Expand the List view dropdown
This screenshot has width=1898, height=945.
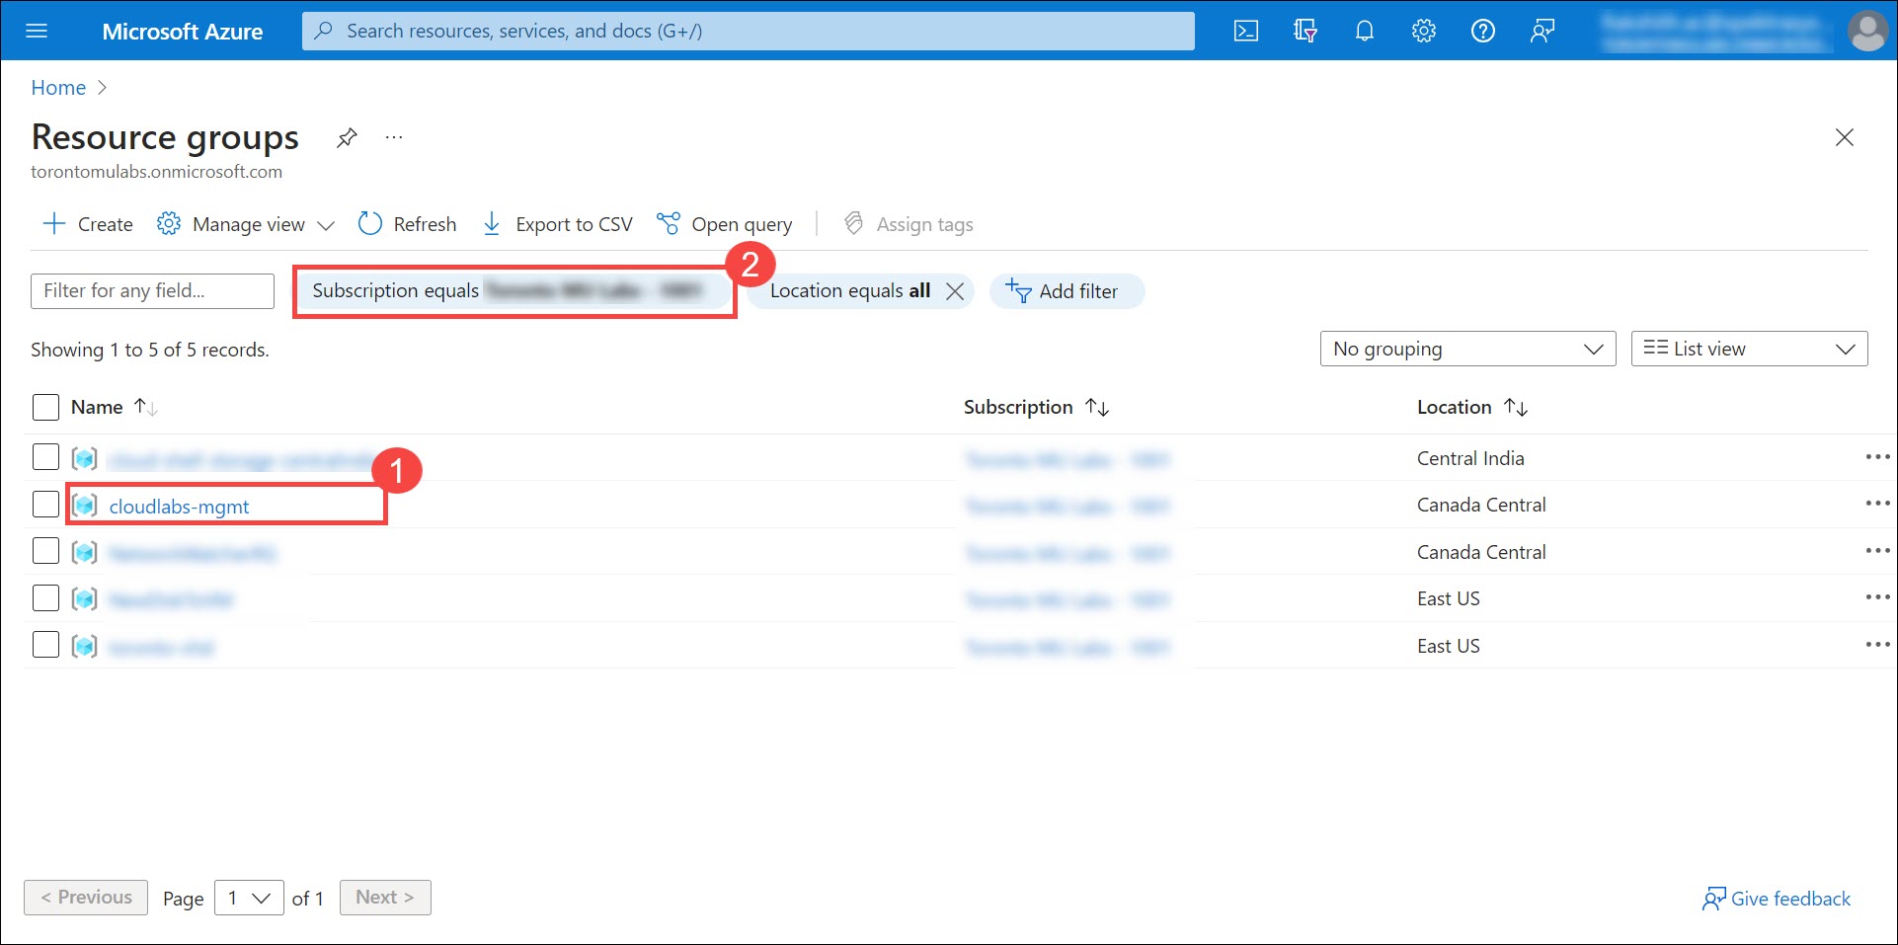pyautogui.click(x=1749, y=349)
